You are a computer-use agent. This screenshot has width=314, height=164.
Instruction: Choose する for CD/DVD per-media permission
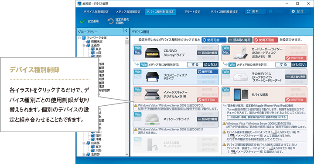(195, 64)
